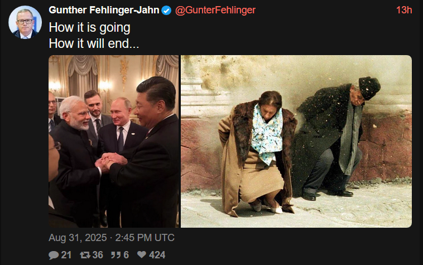Open Gunther Fehlinger-Jahn's profile name link

click(104, 10)
